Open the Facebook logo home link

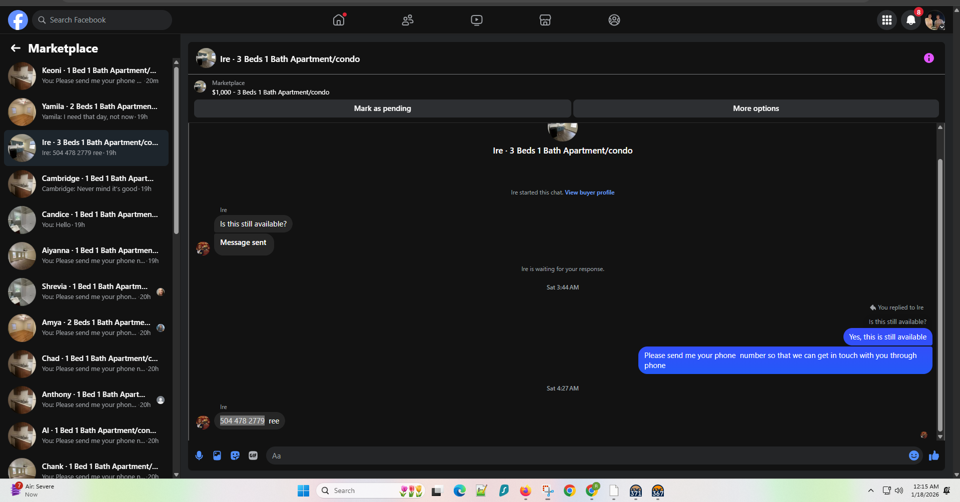tap(18, 20)
